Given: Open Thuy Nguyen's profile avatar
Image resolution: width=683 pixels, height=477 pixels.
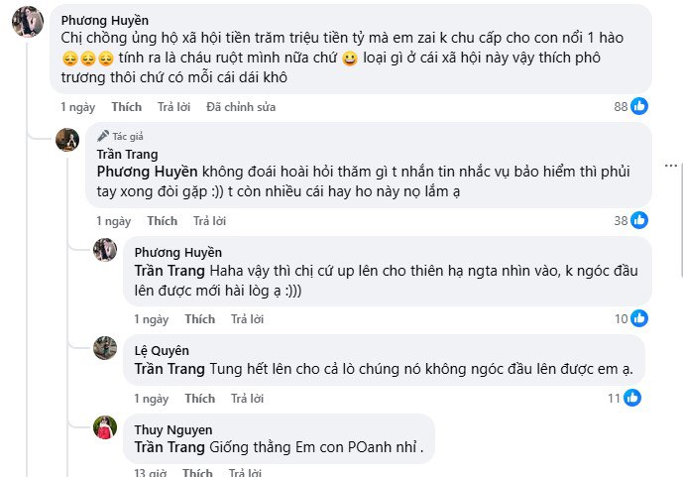Looking at the screenshot, I should [105, 427].
